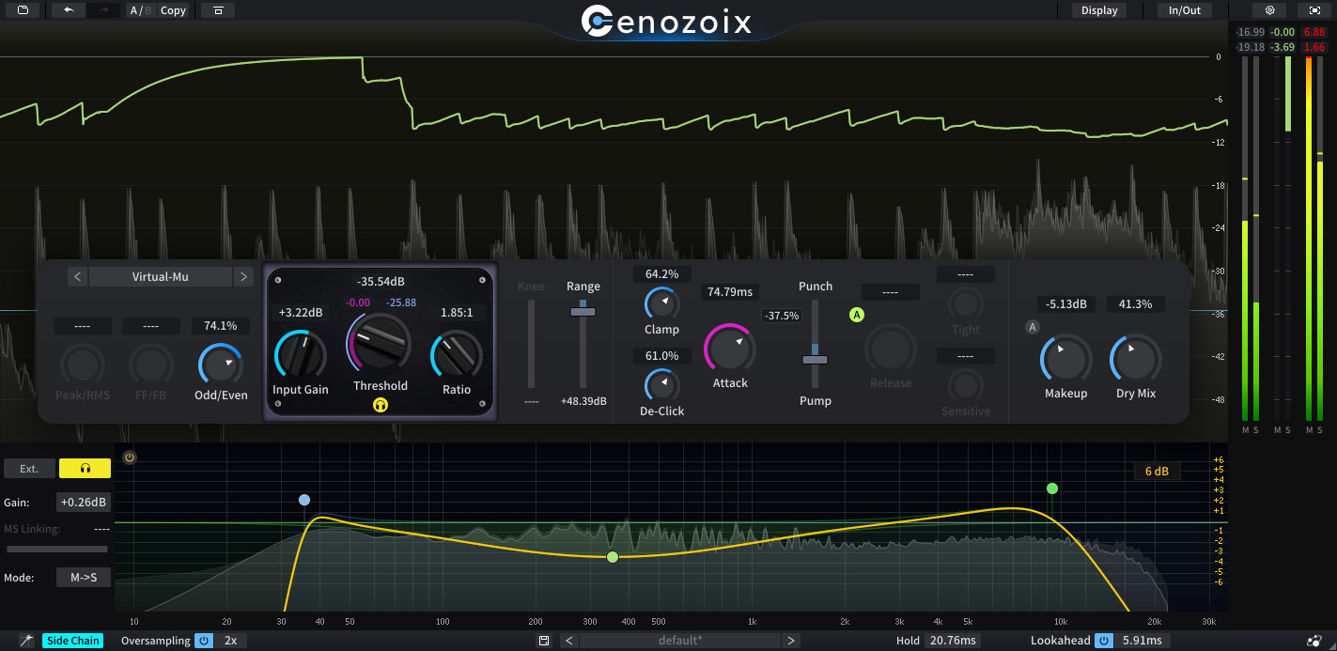Click the Range slider handle
Image resolution: width=1337 pixels, height=651 pixels.
tap(583, 311)
